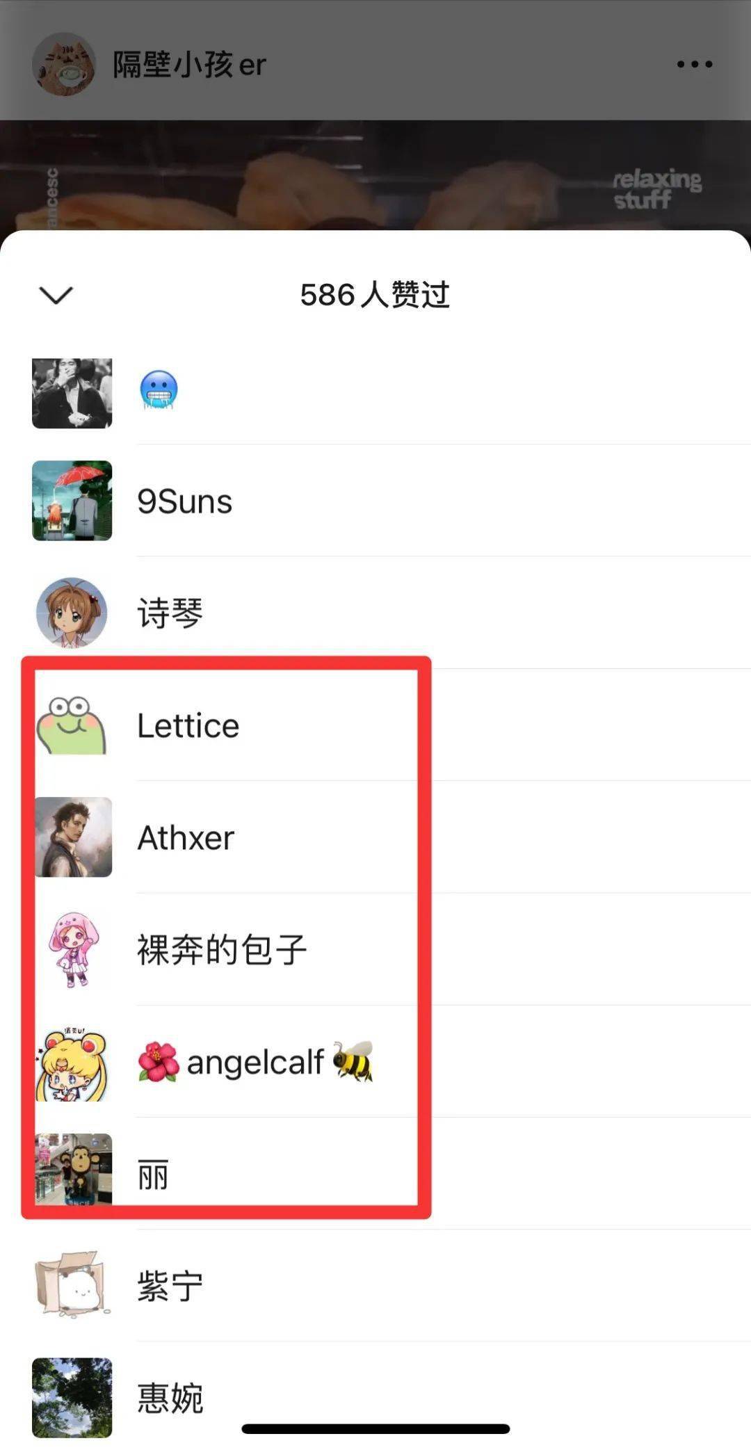Tap 诗琴's anime girl avatar
751x1450 pixels.
(x=72, y=613)
